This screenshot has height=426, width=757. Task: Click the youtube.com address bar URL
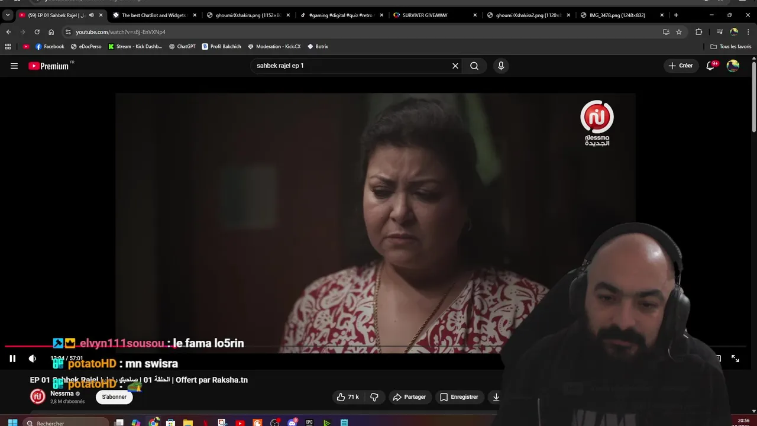coord(121,32)
